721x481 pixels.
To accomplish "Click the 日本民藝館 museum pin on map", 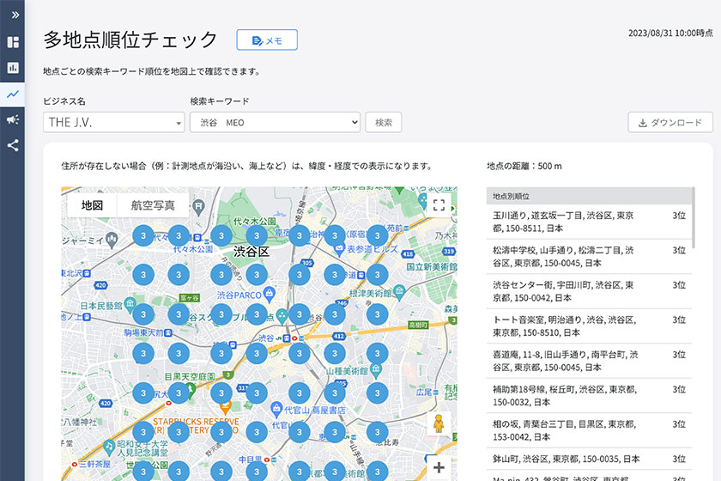I will pos(130,304).
